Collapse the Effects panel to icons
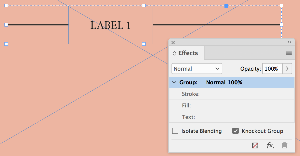This screenshot has width=300, height=156. coord(290,42)
